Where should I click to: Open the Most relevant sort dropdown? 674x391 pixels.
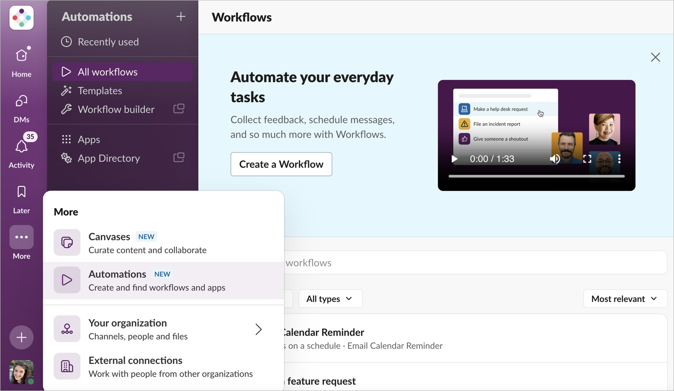pos(625,299)
